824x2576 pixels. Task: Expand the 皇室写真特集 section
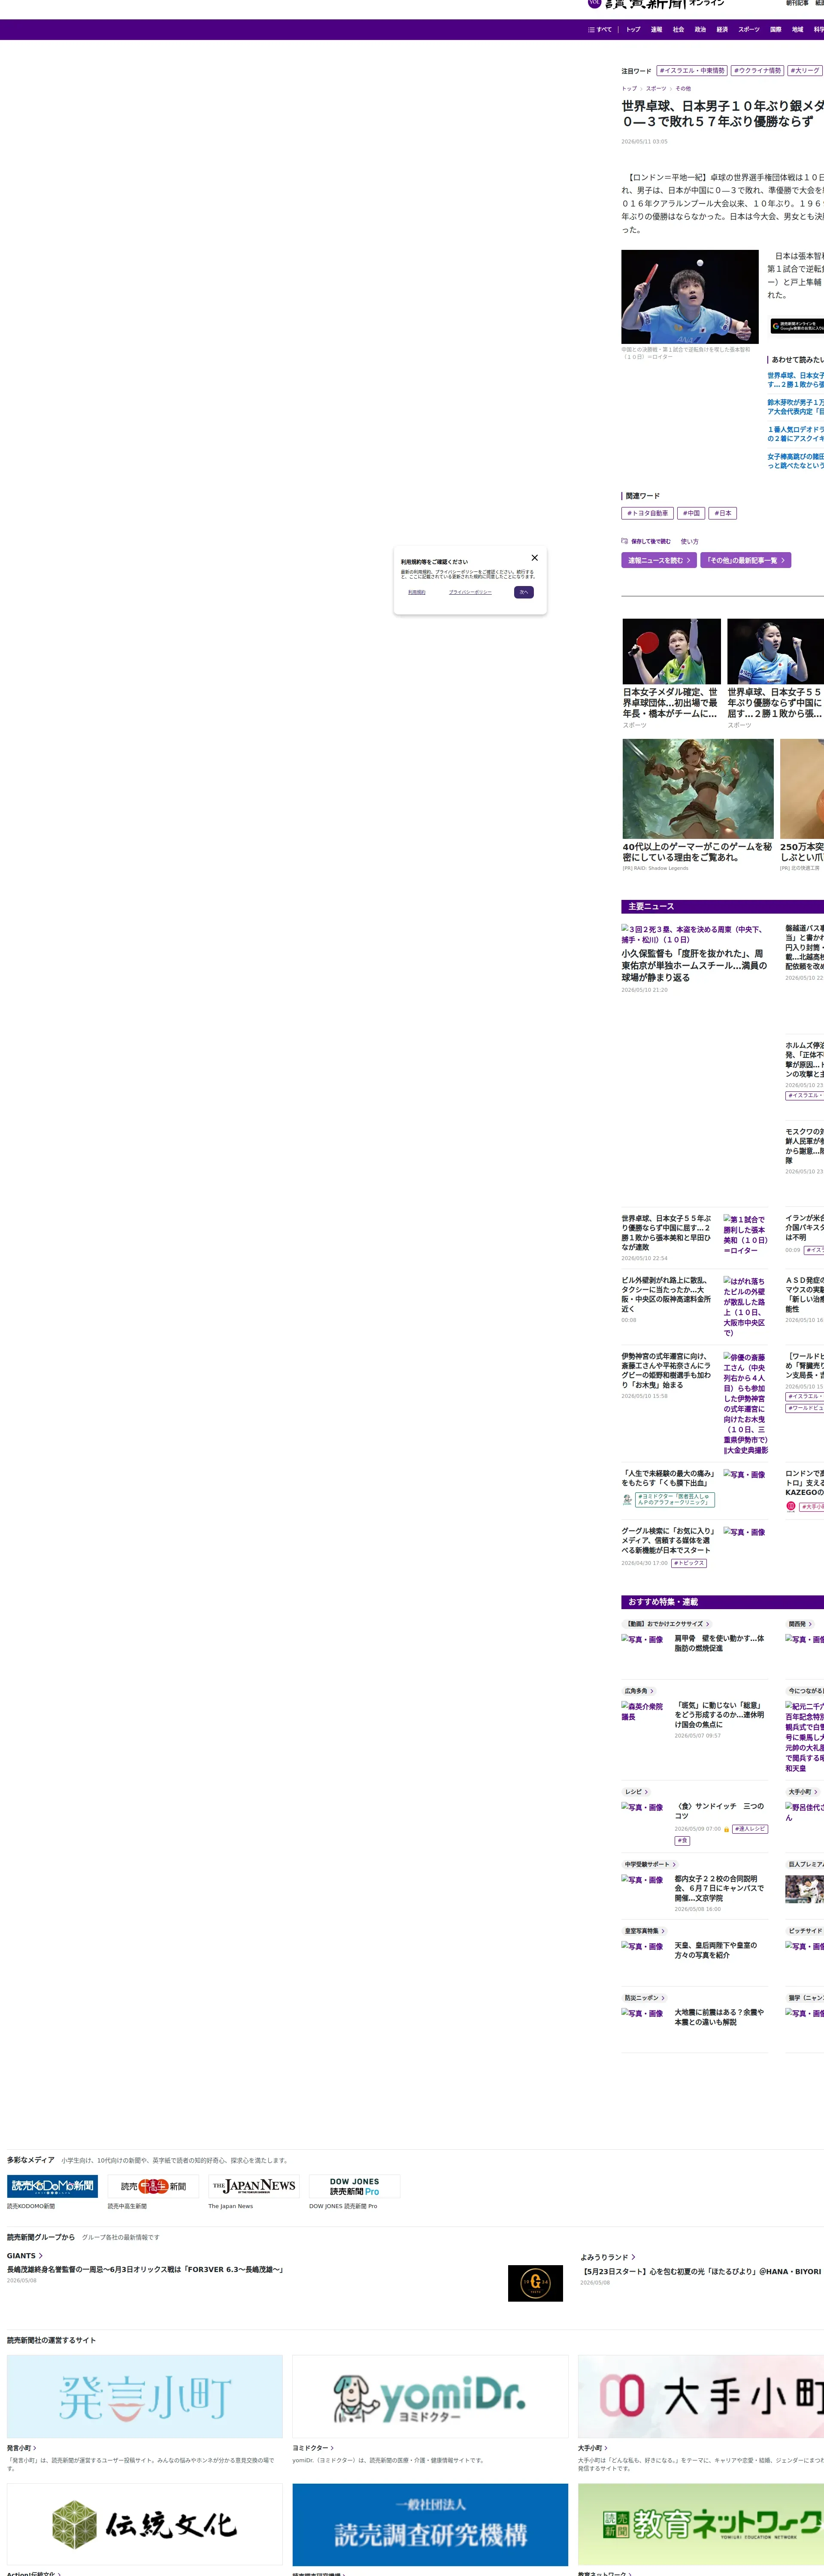pos(644,1931)
